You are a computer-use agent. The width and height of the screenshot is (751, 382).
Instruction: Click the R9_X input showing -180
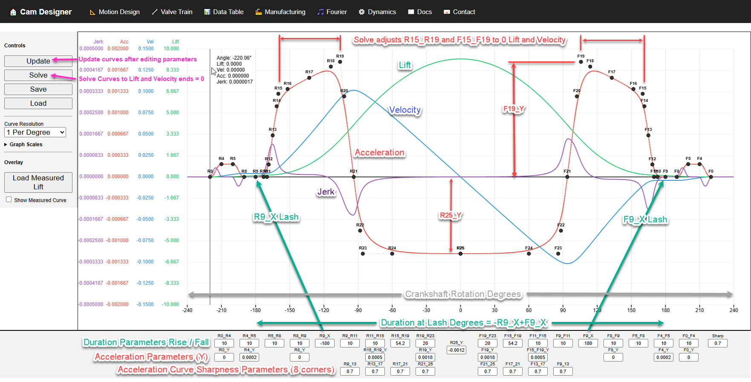click(325, 343)
